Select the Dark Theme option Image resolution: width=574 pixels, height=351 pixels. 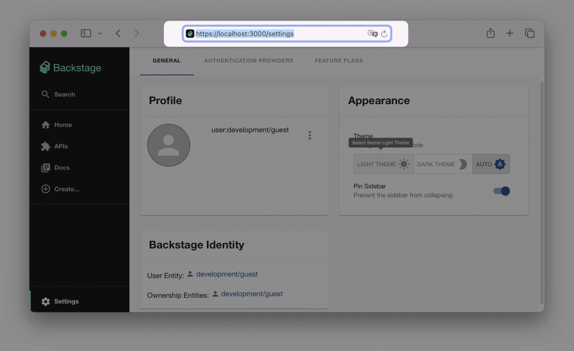pyautogui.click(x=443, y=164)
